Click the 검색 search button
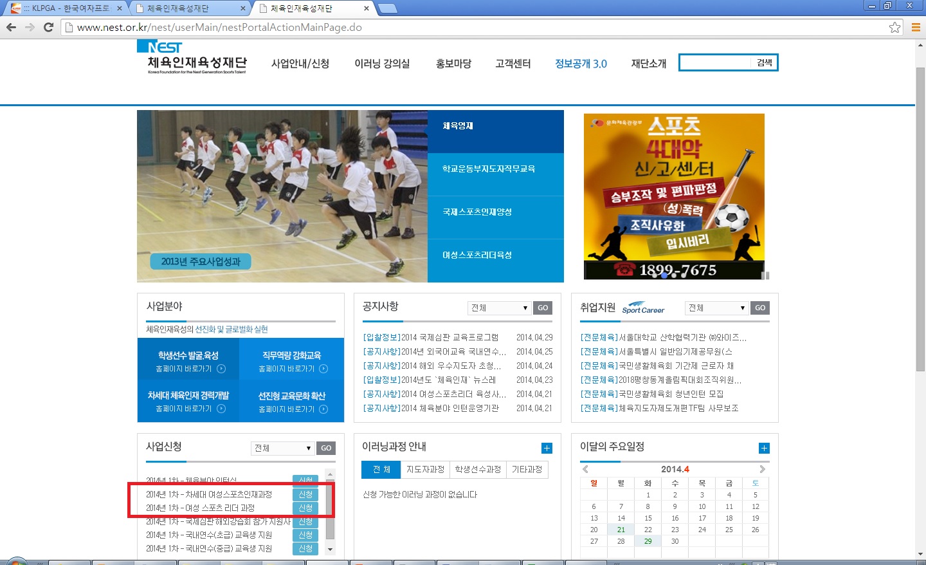The width and height of the screenshot is (926, 565). 765,62
